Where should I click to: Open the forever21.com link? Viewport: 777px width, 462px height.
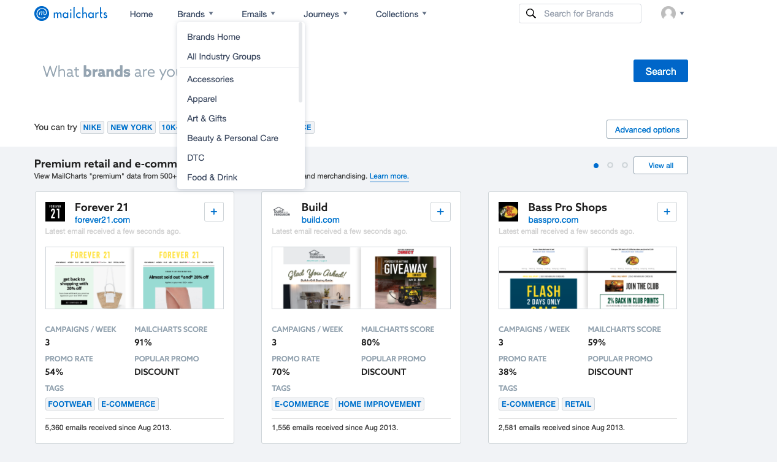pyautogui.click(x=102, y=220)
